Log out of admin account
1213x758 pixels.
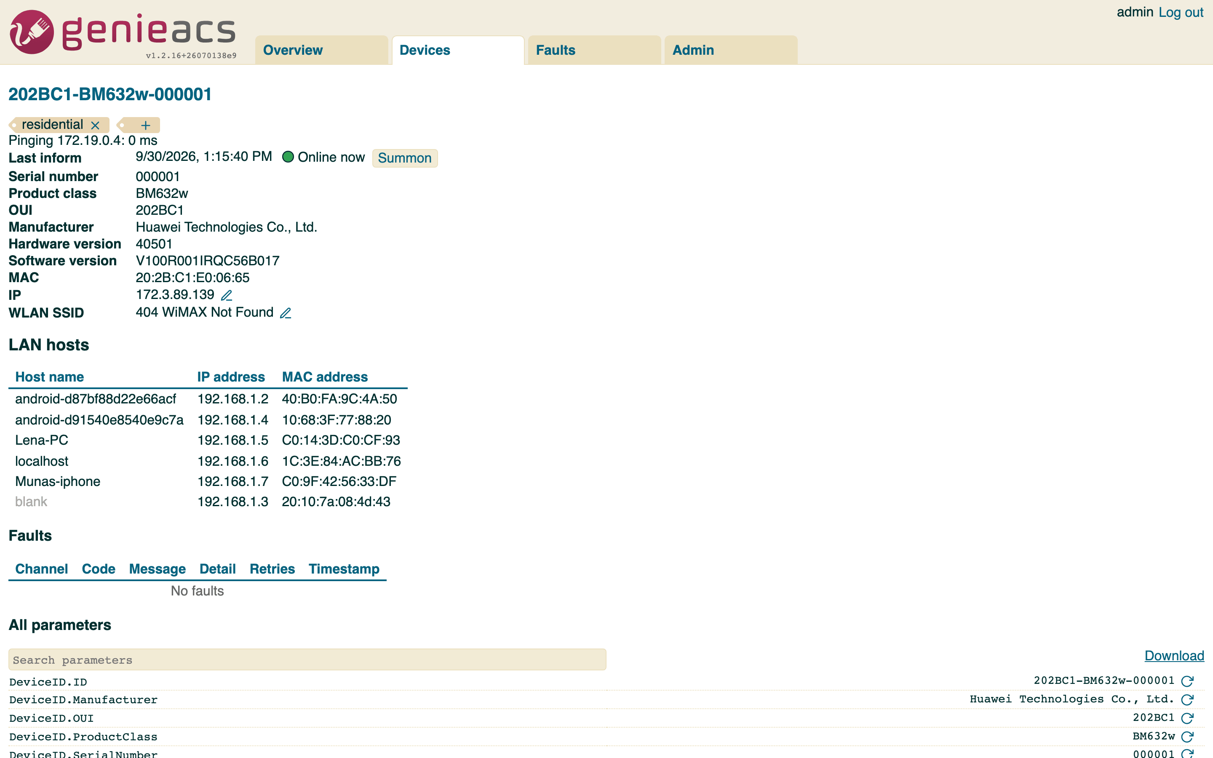tap(1181, 13)
